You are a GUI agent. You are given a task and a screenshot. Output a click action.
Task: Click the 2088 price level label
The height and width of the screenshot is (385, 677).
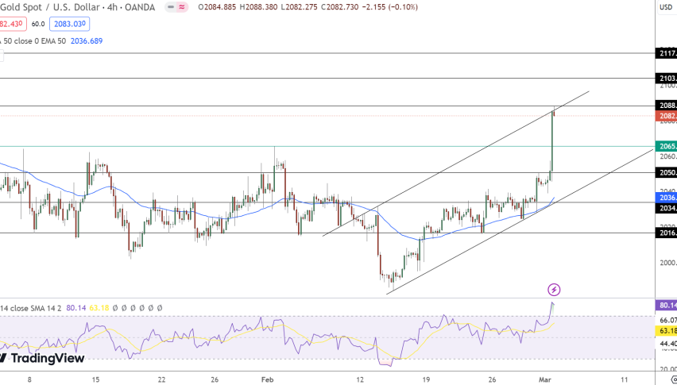point(666,106)
